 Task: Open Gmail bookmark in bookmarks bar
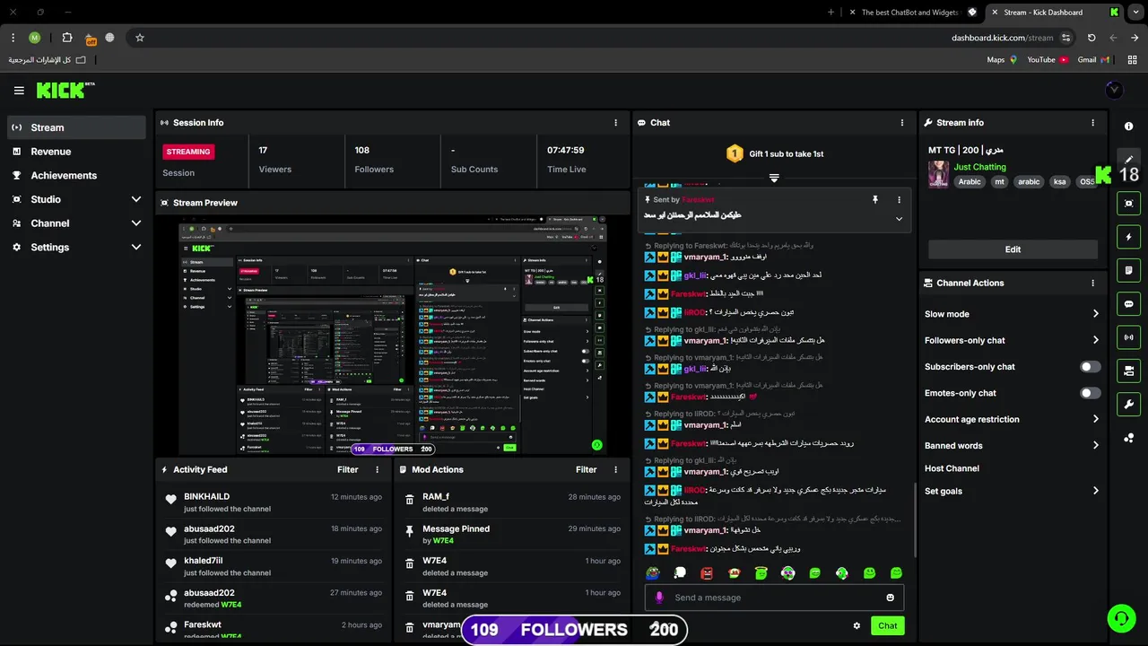pos(1093,60)
